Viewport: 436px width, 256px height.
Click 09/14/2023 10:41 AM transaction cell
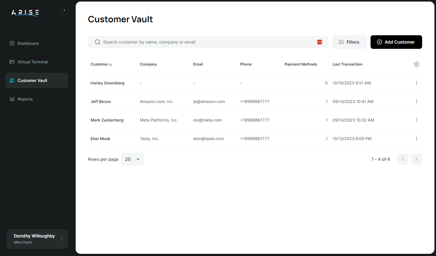tap(353, 101)
